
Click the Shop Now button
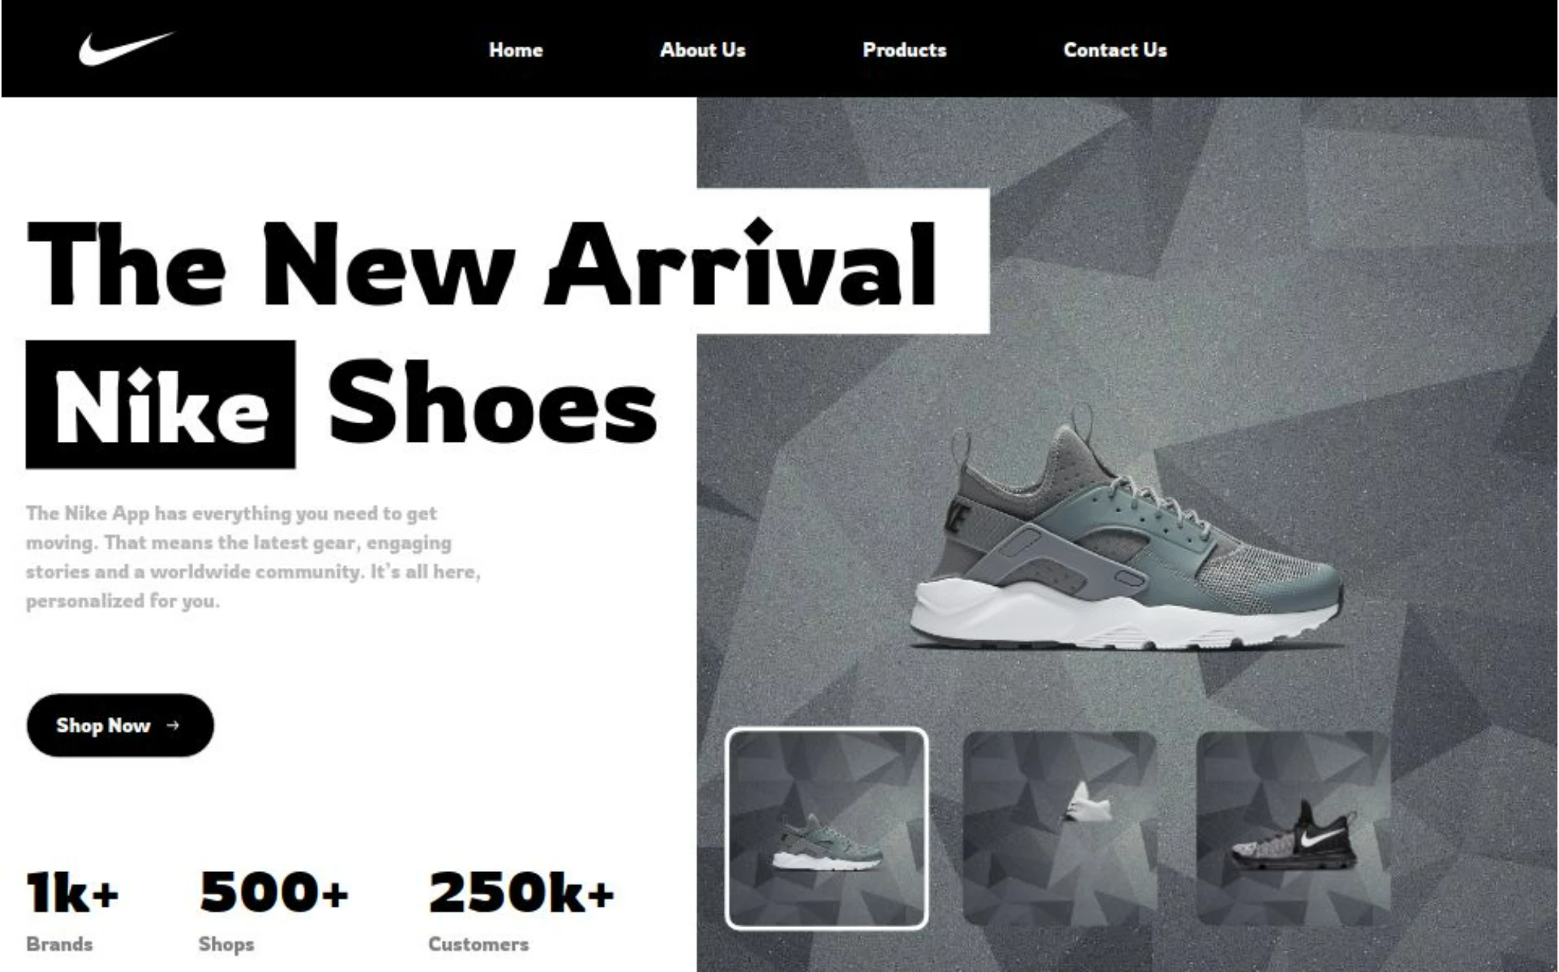coord(120,726)
